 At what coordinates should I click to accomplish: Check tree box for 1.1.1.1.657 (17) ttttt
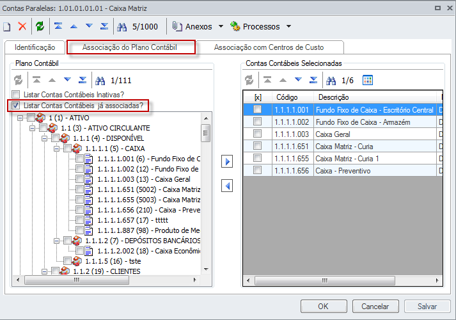[x=79, y=220]
